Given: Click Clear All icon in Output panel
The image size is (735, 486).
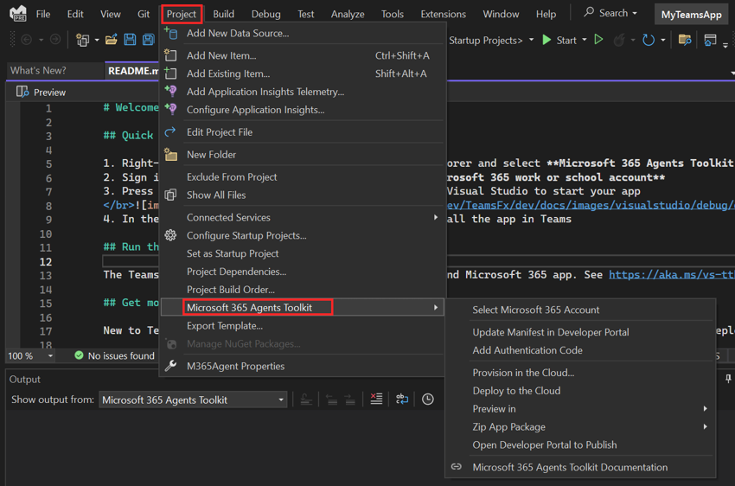Looking at the screenshot, I should [x=376, y=400].
